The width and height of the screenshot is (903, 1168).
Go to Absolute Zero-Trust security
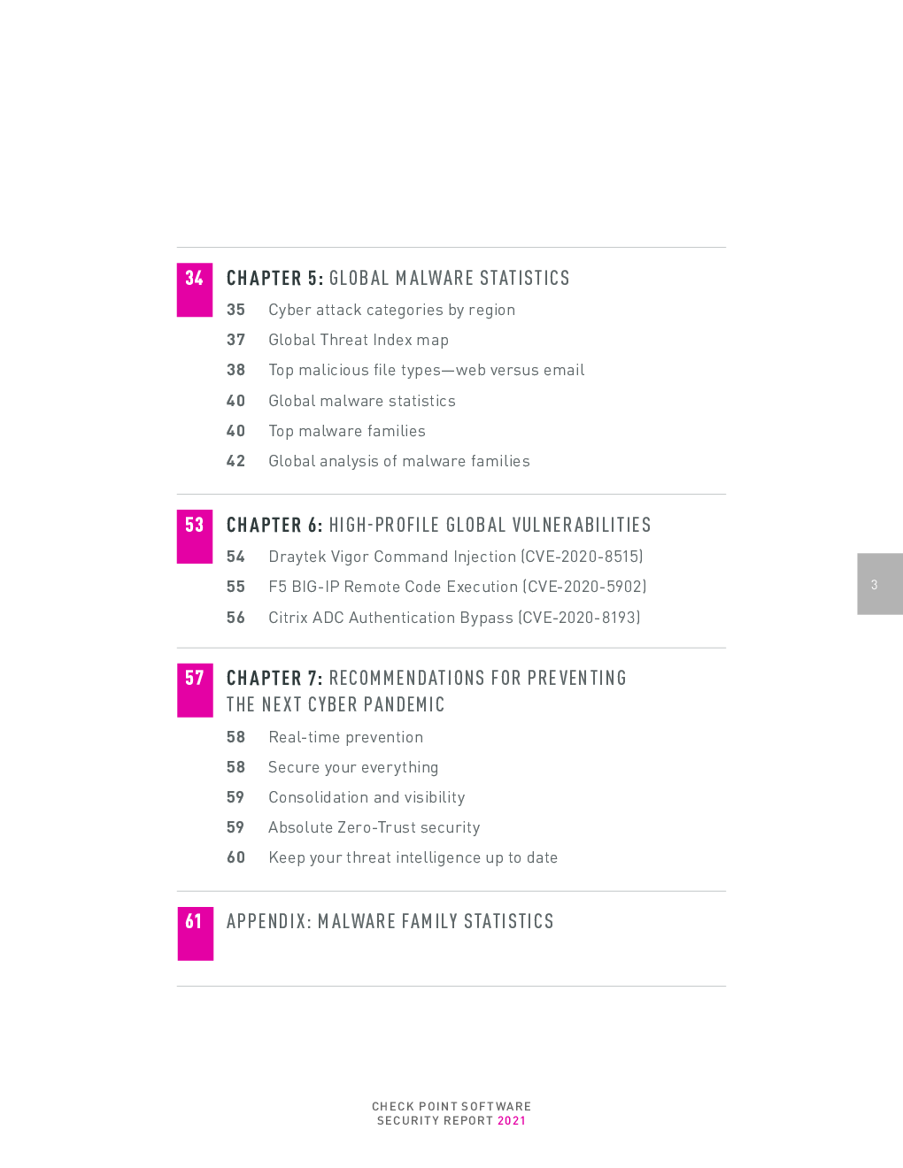click(x=374, y=827)
